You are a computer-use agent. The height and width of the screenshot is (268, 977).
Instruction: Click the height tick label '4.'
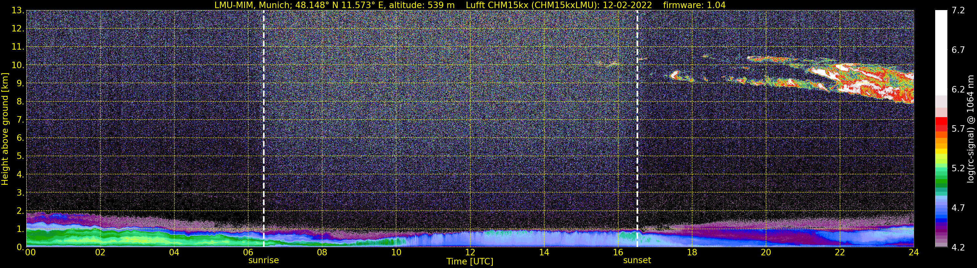click(x=20, y=174)
